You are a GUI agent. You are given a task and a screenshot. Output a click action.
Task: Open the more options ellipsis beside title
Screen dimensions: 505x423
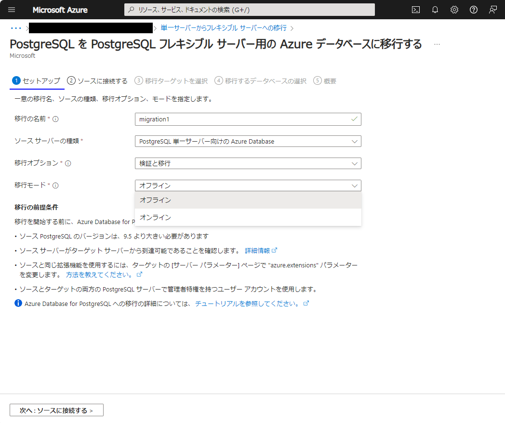[x=437, y=44]
